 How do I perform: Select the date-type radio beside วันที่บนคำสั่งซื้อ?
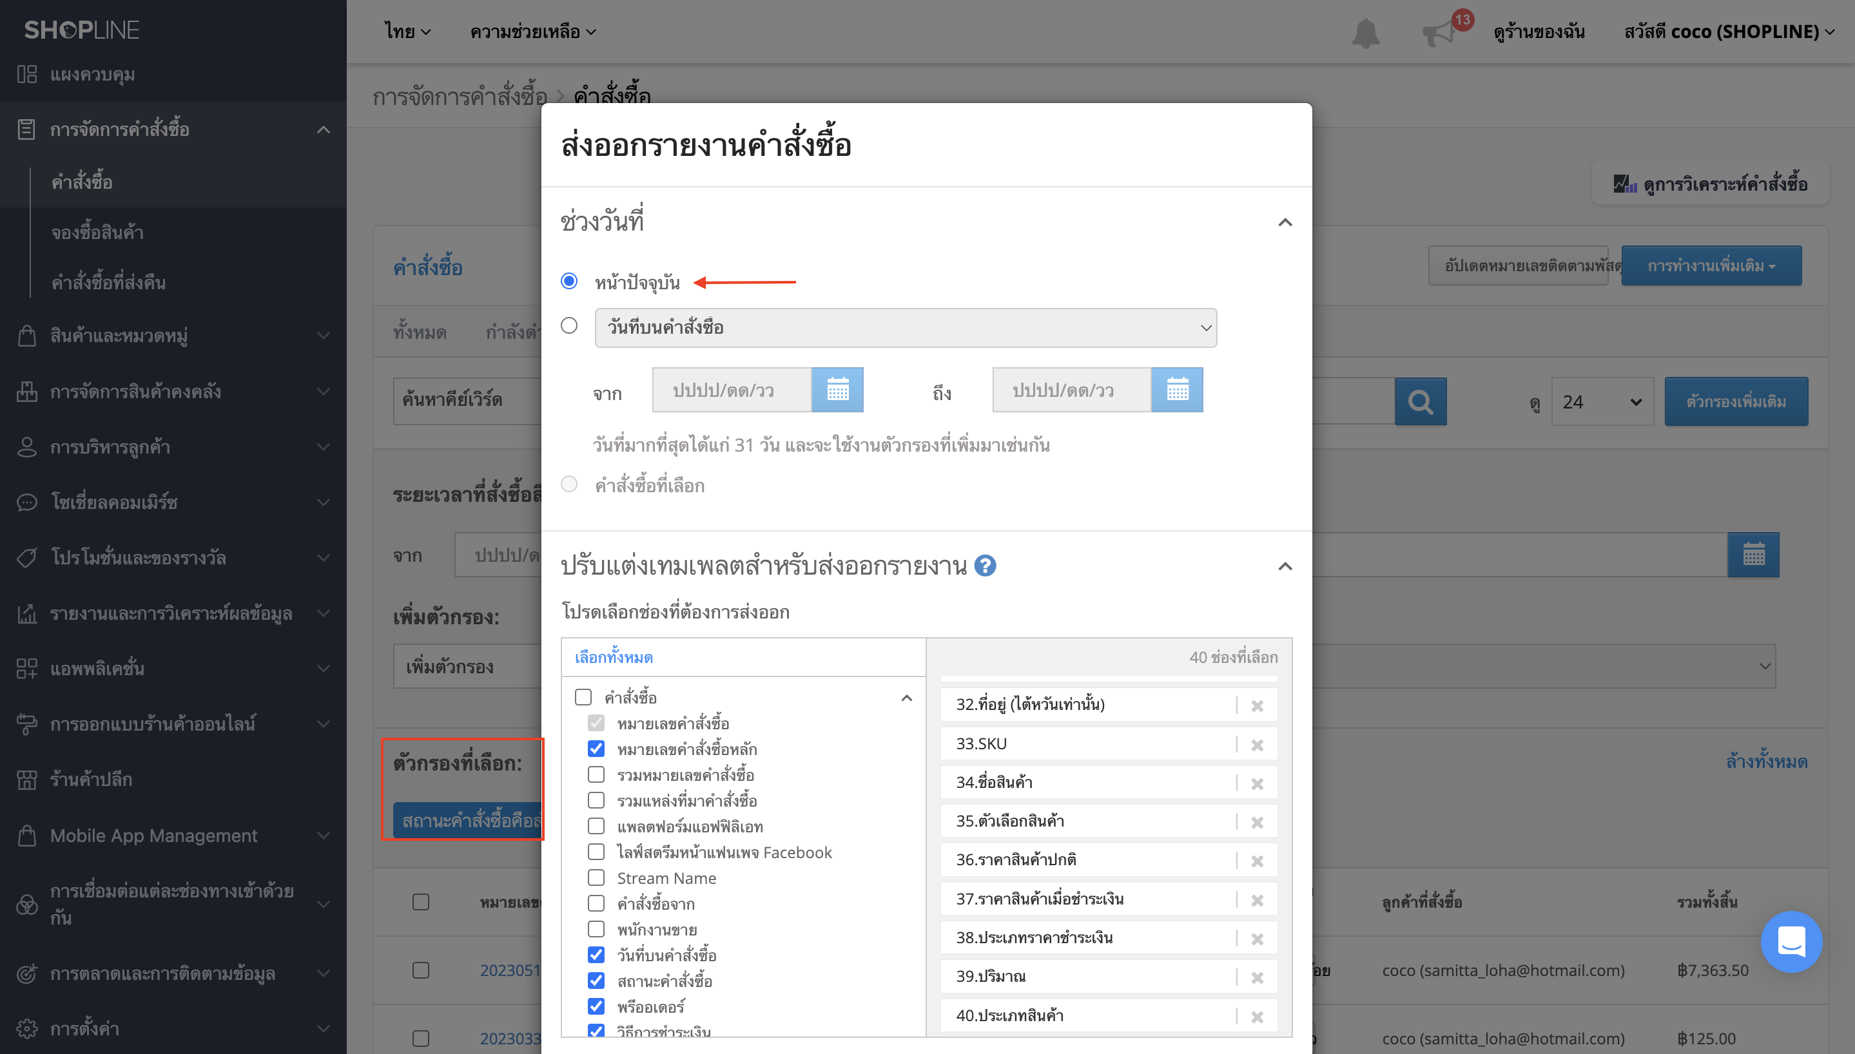click(569, 326)
